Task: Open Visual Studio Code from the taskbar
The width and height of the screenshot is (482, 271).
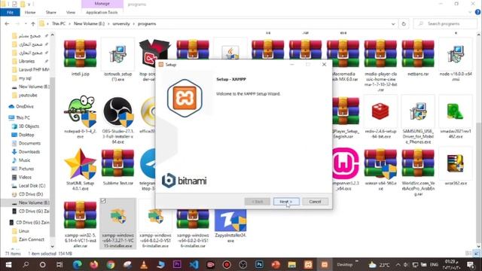Action: click(194, 264)
